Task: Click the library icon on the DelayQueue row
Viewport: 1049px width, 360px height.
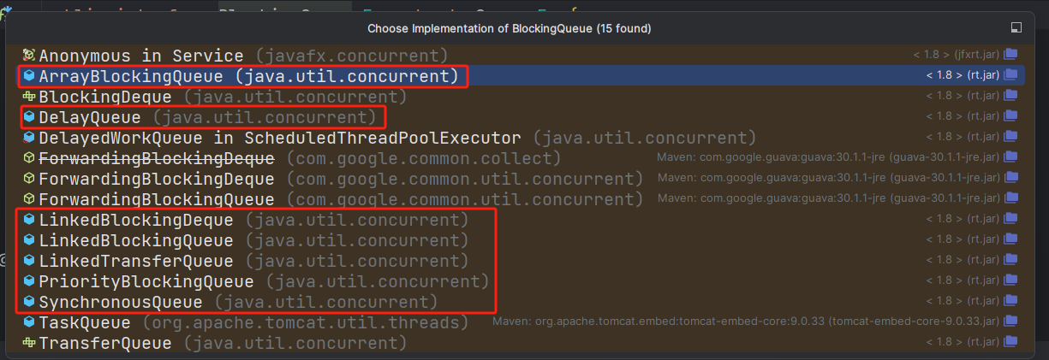Action: (1010, 116)
